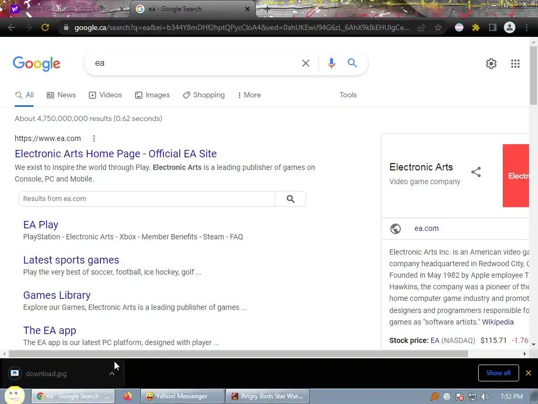538x404 pixels.
Task: Open the search Tools button
Action: (x=348, y=95)
